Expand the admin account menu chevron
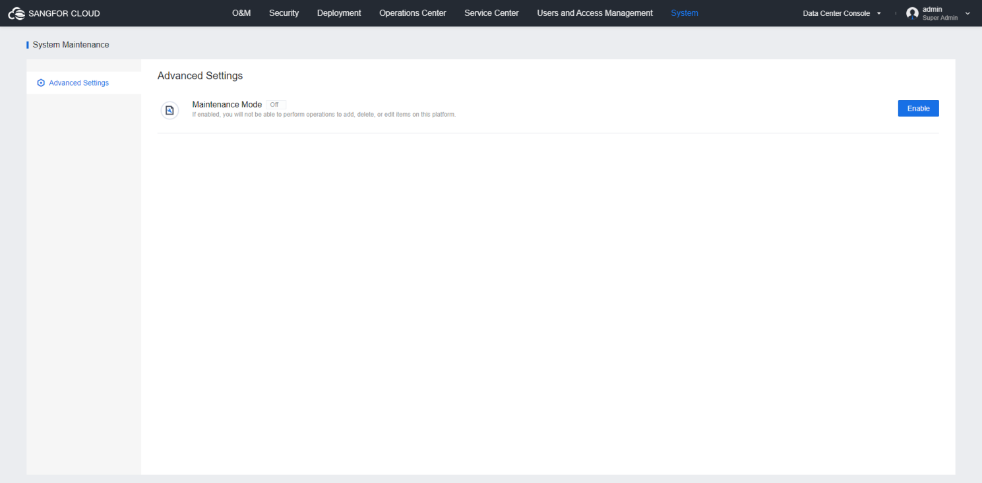This screenshot has height=483, width=982. (x=967, y=13)
